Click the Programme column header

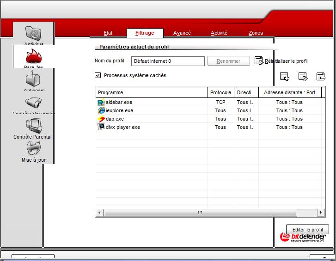pyautogui.click(x=152, y=92)
